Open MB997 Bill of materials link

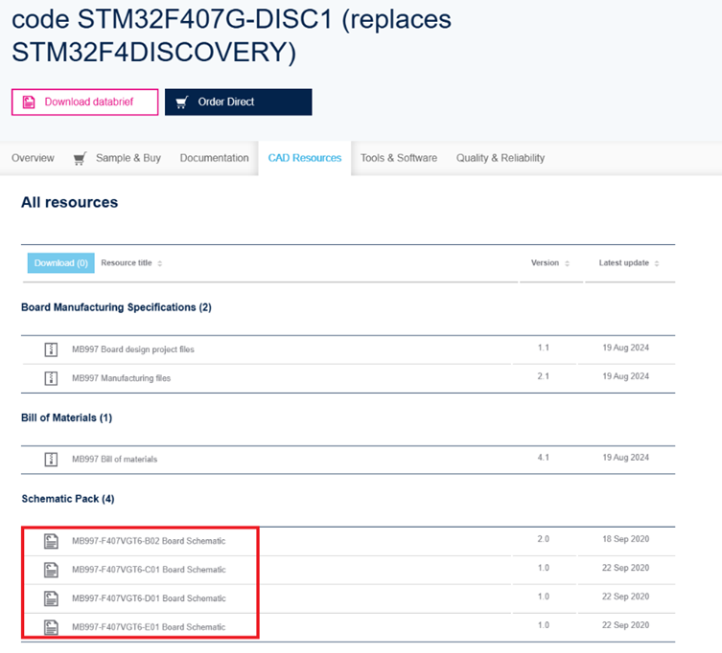coord(115,459)
